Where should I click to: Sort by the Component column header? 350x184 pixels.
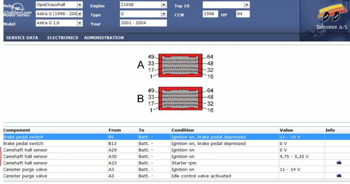tap(17, 130)
